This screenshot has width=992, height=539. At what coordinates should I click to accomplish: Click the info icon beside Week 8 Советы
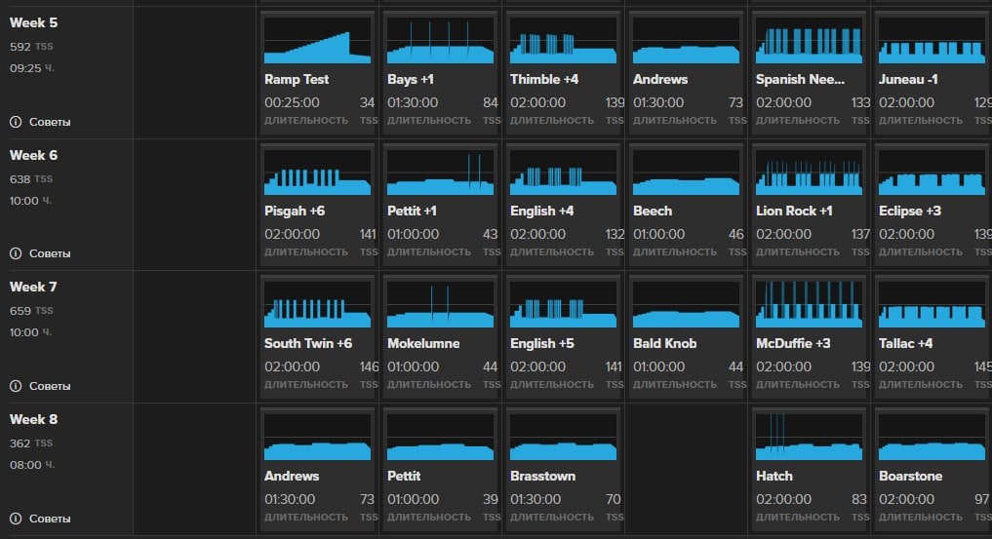tap(16, 519)
